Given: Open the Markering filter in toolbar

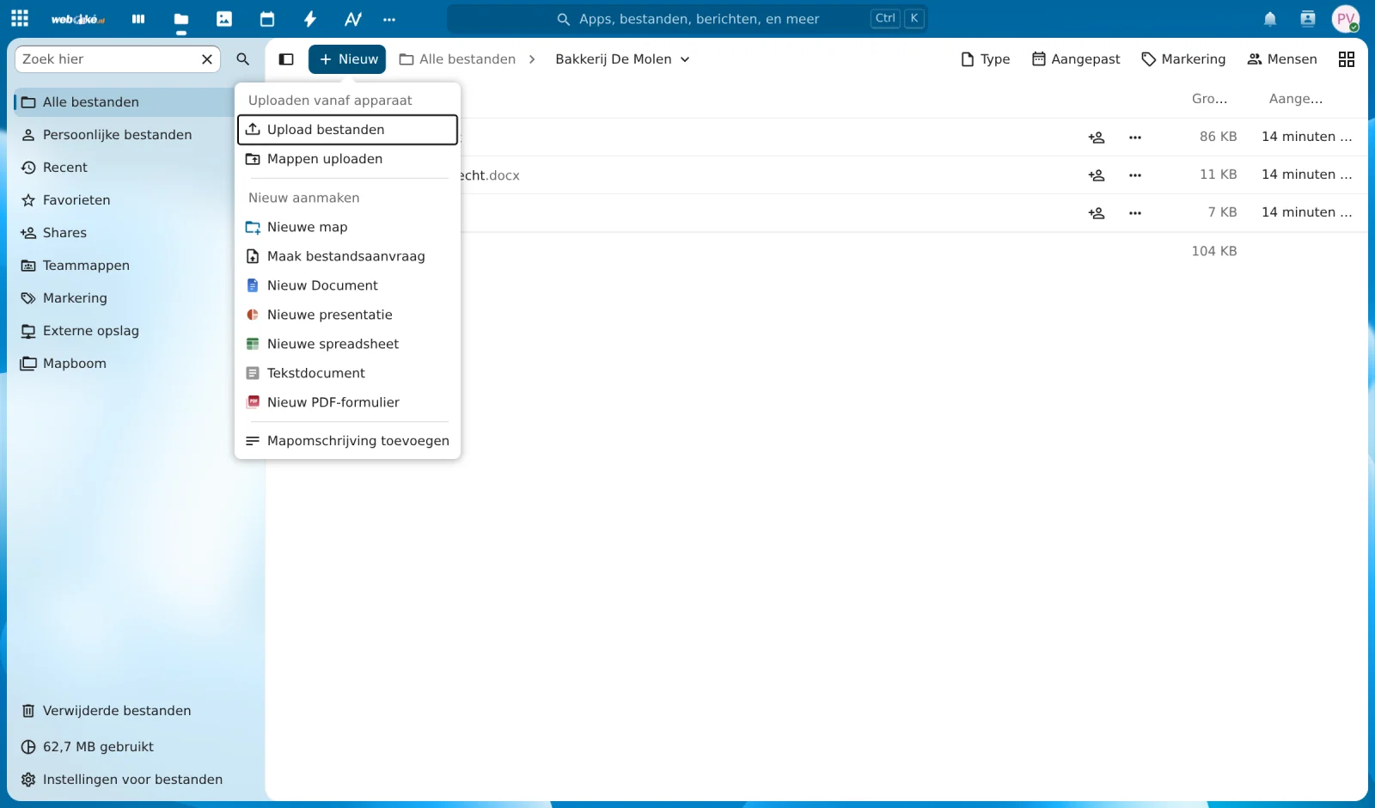Looking at the screenshot, I should click(1183, 59).
